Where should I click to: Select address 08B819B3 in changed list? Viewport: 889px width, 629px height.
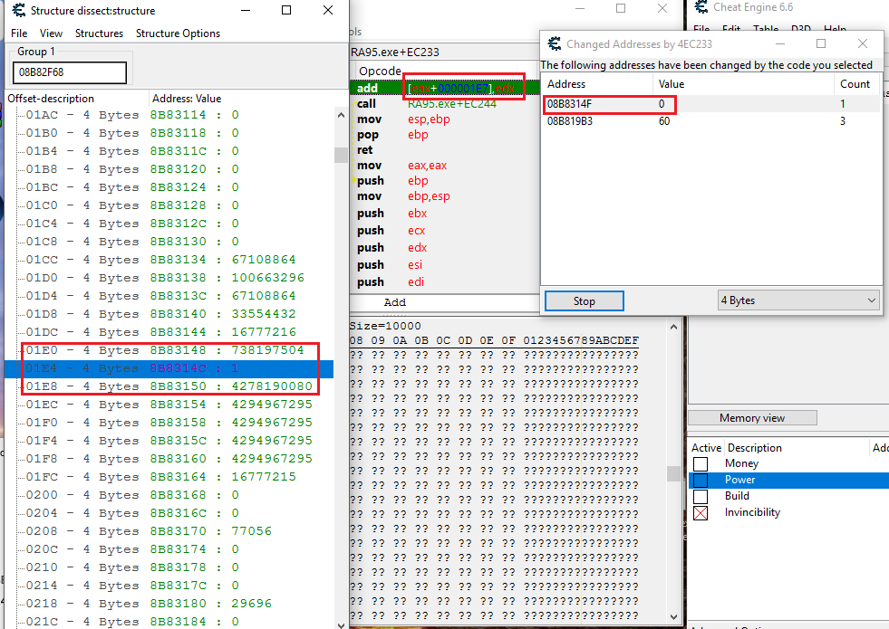tap(570, 121)
